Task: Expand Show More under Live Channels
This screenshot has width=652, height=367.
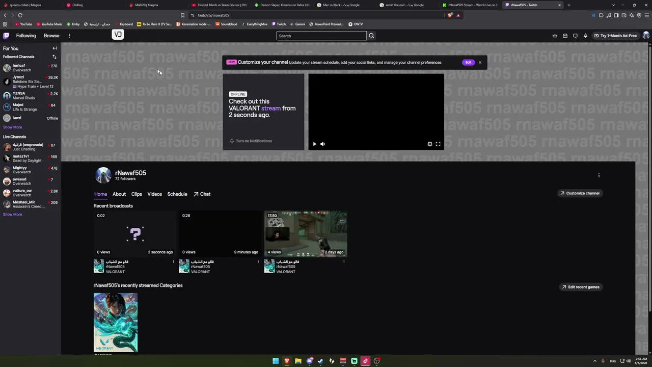Action: 13,215
